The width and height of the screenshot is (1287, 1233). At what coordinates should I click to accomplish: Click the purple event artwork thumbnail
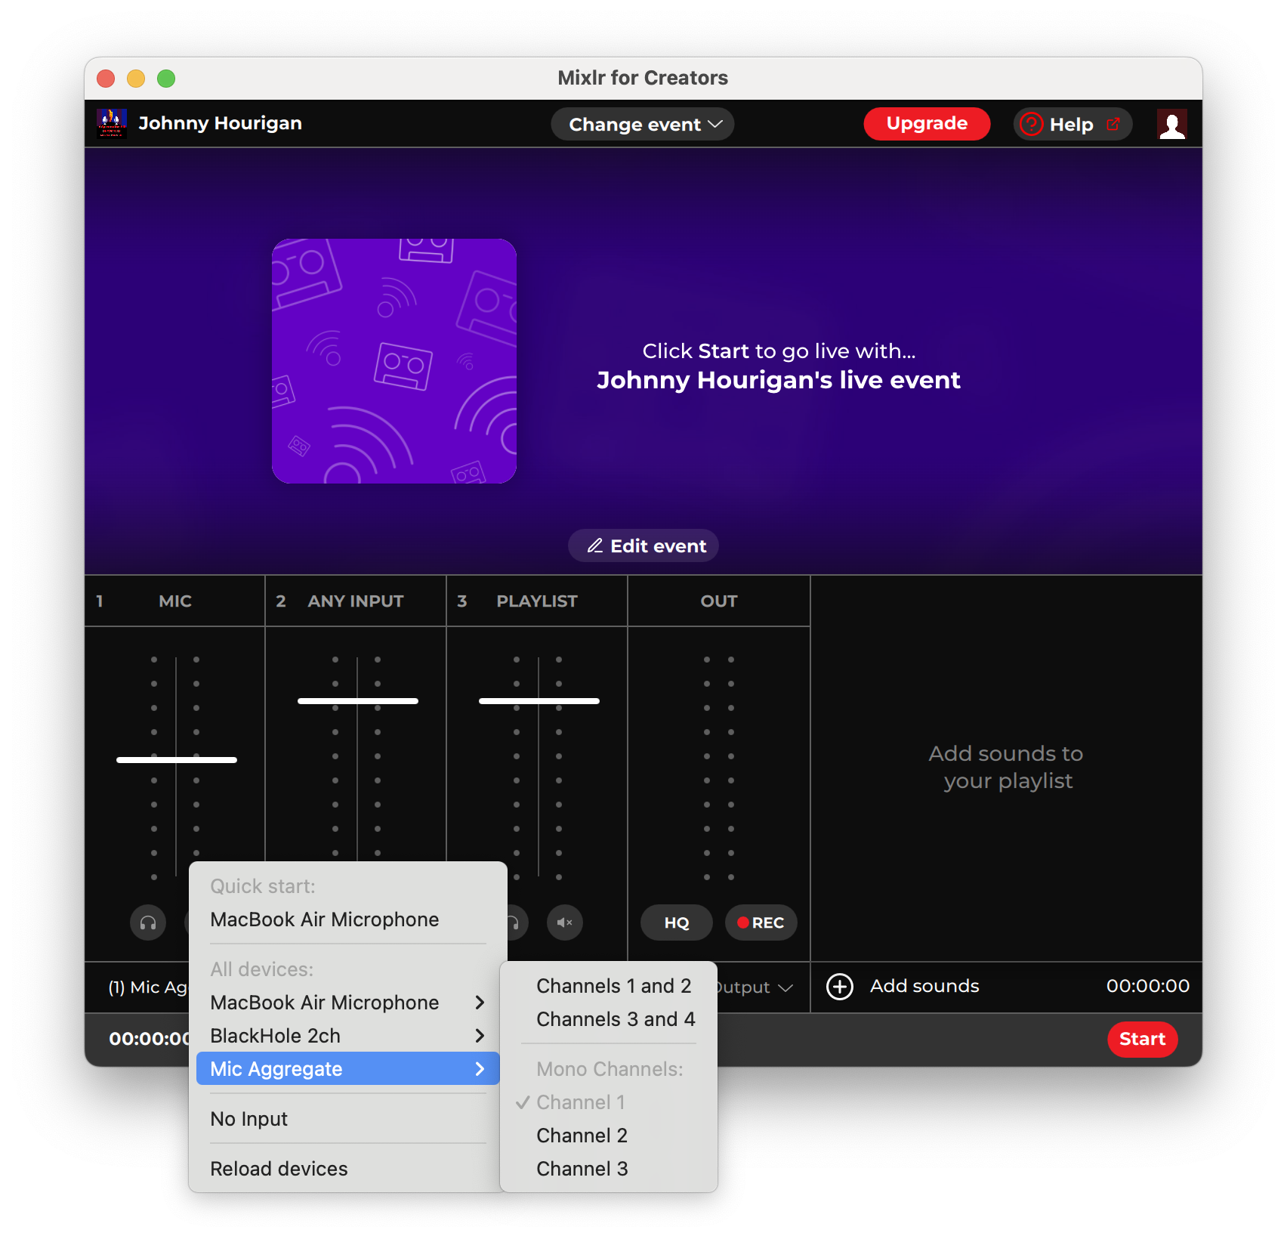click(394, 361)
